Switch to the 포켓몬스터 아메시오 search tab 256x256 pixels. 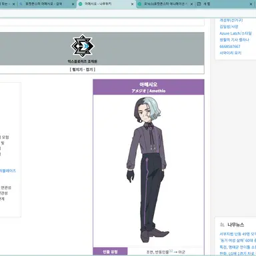point(47,4)
